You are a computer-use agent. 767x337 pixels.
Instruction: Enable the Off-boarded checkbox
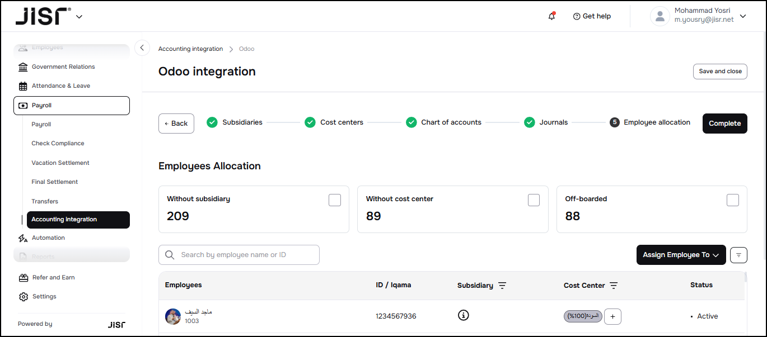pos(732,200)
